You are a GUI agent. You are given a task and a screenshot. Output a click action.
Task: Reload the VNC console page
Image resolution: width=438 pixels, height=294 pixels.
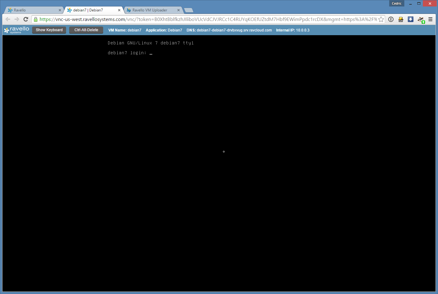coord(26,19)
